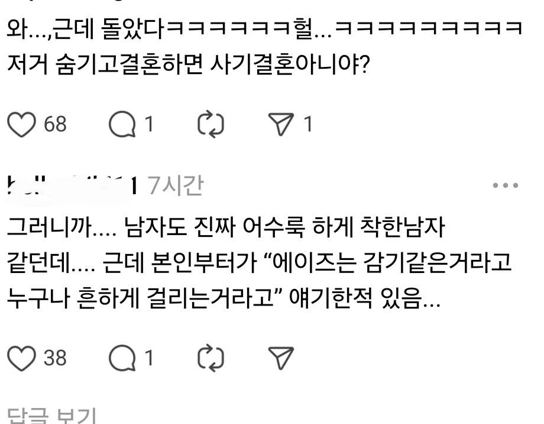Share the top post via paper plane icon
544x424 pixels.
[281, 124]
